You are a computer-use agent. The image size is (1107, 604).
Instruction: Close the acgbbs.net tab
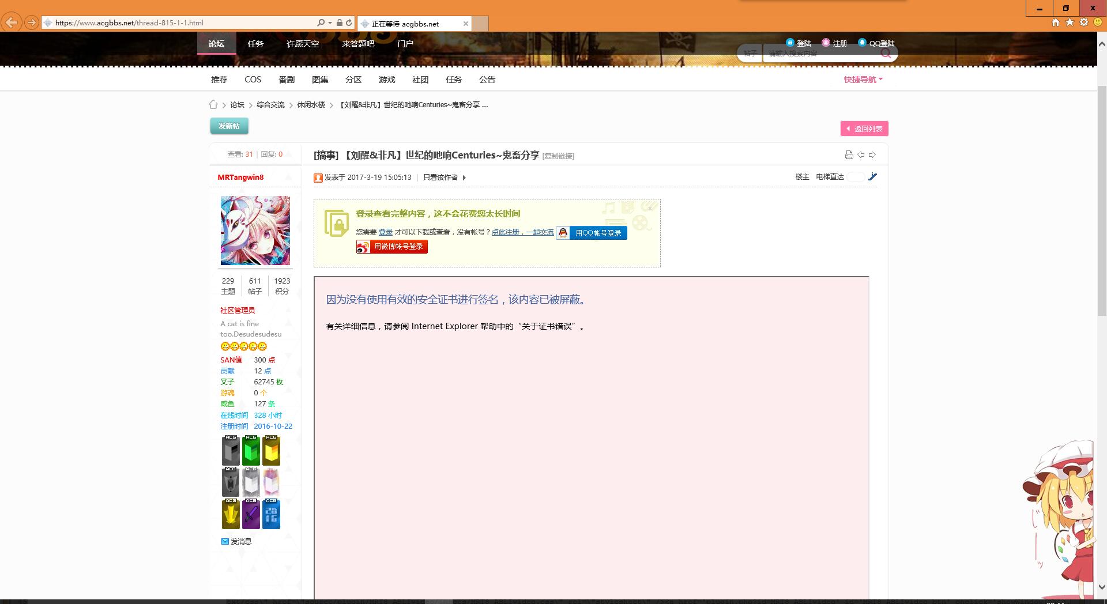pos(465,24)
